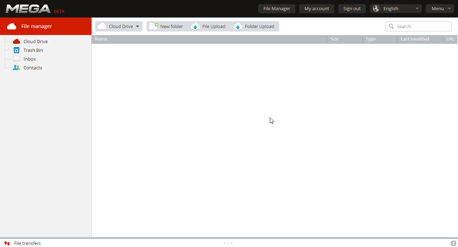The width and height of the screenshot is (458, 247).
Task: Click the search magnifier icon
Action: click(391, 26)
